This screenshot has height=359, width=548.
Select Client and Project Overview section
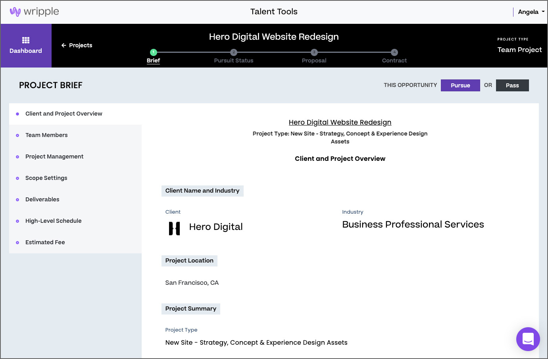tap(75, 114)
